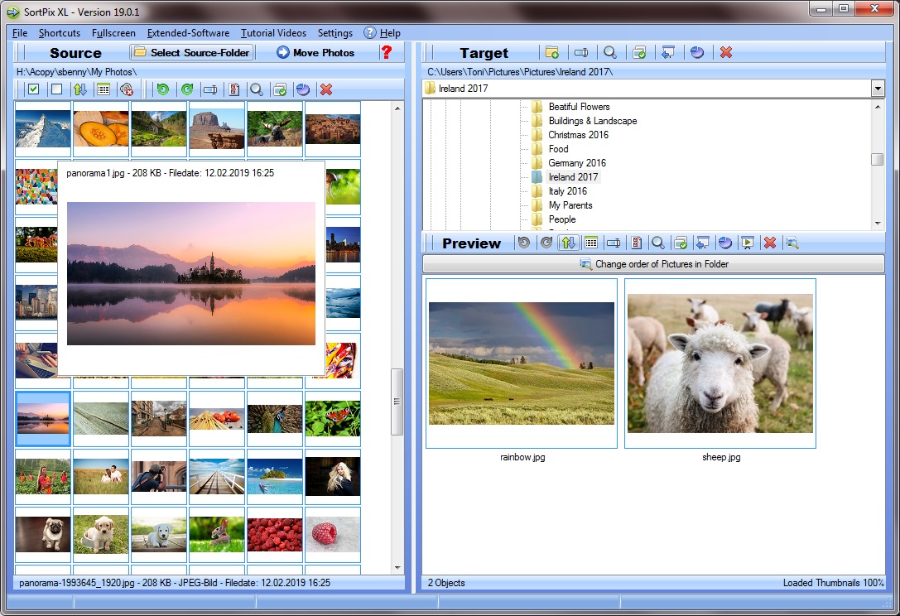Open the Tutorial Videos menu

273,33
